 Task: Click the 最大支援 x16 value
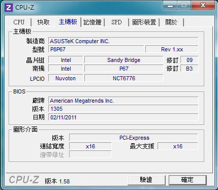(x=178, y=146)
